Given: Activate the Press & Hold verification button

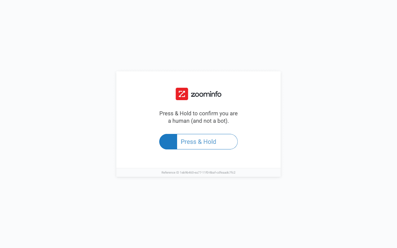Looking at the screenshot, I should click(198, 142).
